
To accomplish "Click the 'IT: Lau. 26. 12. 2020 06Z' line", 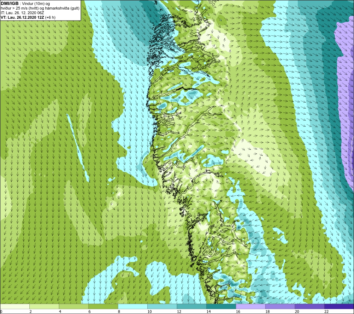I will [x=22, y=13].
